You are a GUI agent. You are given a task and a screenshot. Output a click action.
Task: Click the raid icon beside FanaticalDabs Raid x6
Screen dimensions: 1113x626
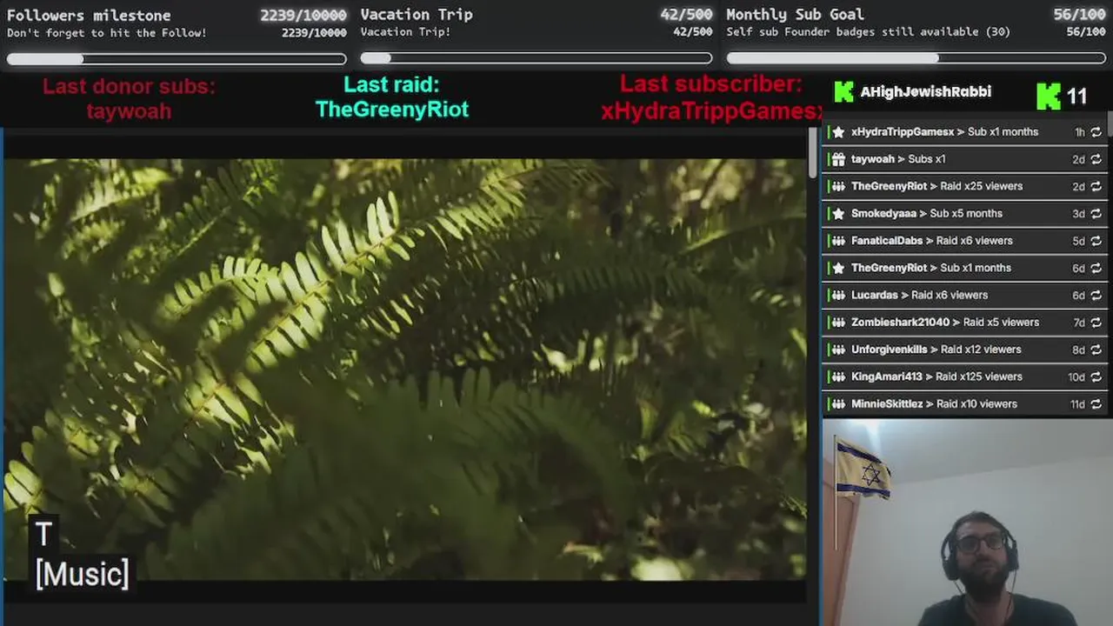(838, 241)
